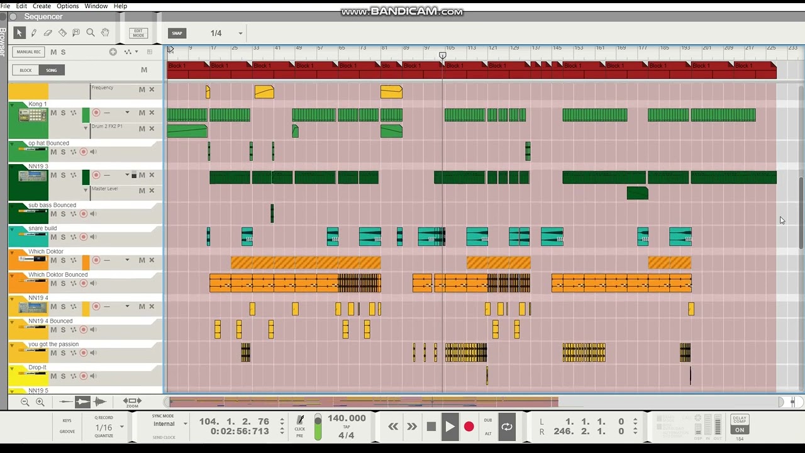Click automation icon on snare build track
The image size is (805, 453).
[x=73, y=237]
